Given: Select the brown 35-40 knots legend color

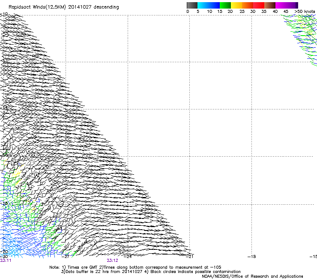Looking at the screenshot, I should 270,5.
